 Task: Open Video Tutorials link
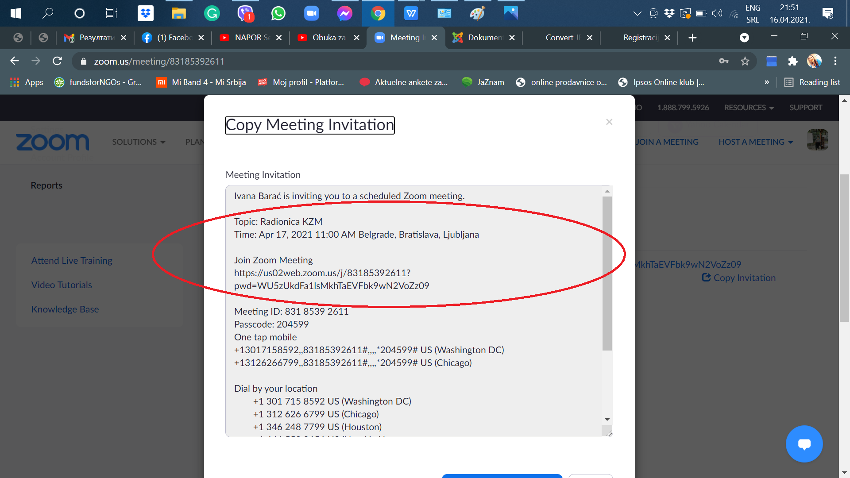(x=62, y=285)
